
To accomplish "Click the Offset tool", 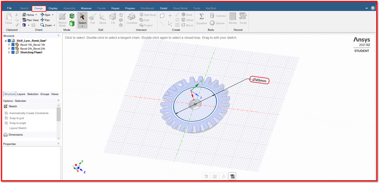I will point(187,20).
